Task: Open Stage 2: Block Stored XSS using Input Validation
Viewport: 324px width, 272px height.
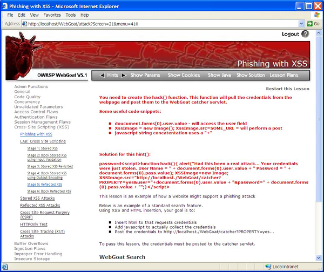Action: tap(47, 158)
